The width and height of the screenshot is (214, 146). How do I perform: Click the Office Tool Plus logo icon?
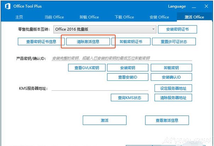(x=8, y=6)
